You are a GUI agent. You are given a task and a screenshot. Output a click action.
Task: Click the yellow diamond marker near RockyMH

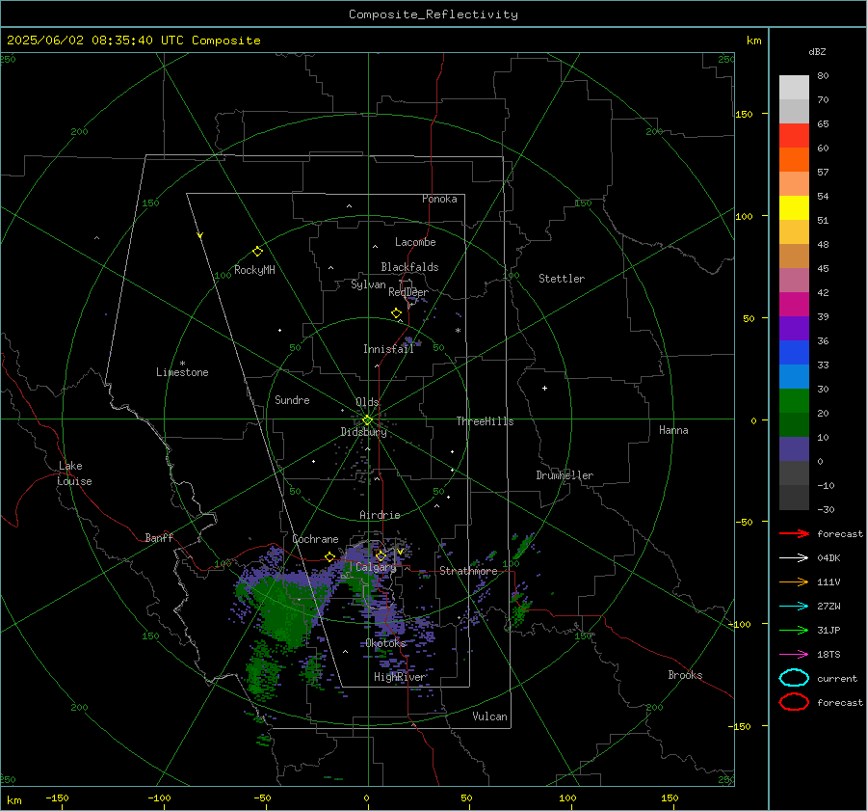(x=257, y=252)
